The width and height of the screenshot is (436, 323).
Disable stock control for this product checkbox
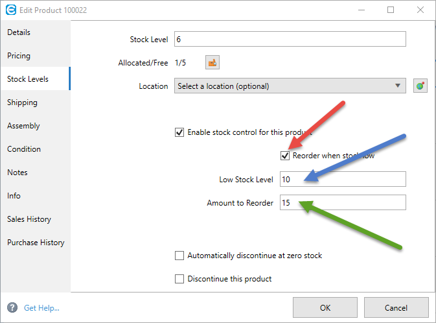pos(179,132)
